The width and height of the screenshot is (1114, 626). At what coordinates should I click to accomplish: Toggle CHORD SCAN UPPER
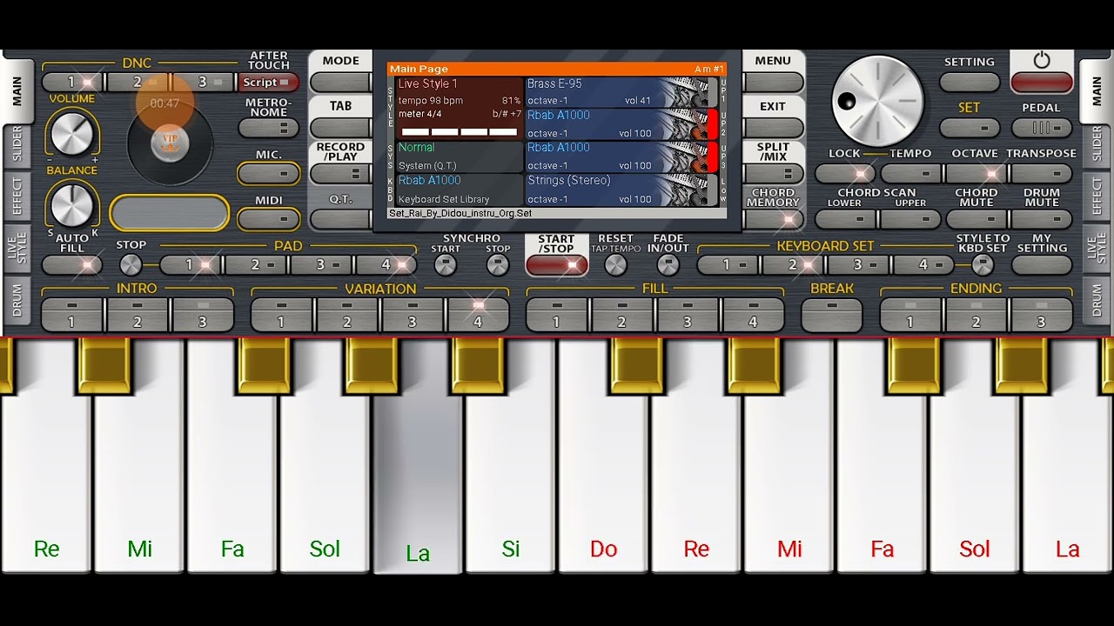911,219
